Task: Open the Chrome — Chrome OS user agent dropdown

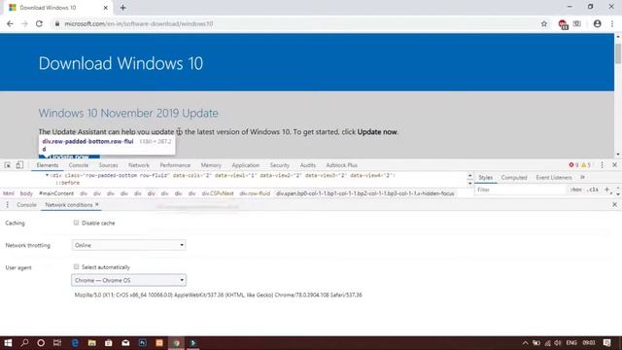Action: (129, 280)
